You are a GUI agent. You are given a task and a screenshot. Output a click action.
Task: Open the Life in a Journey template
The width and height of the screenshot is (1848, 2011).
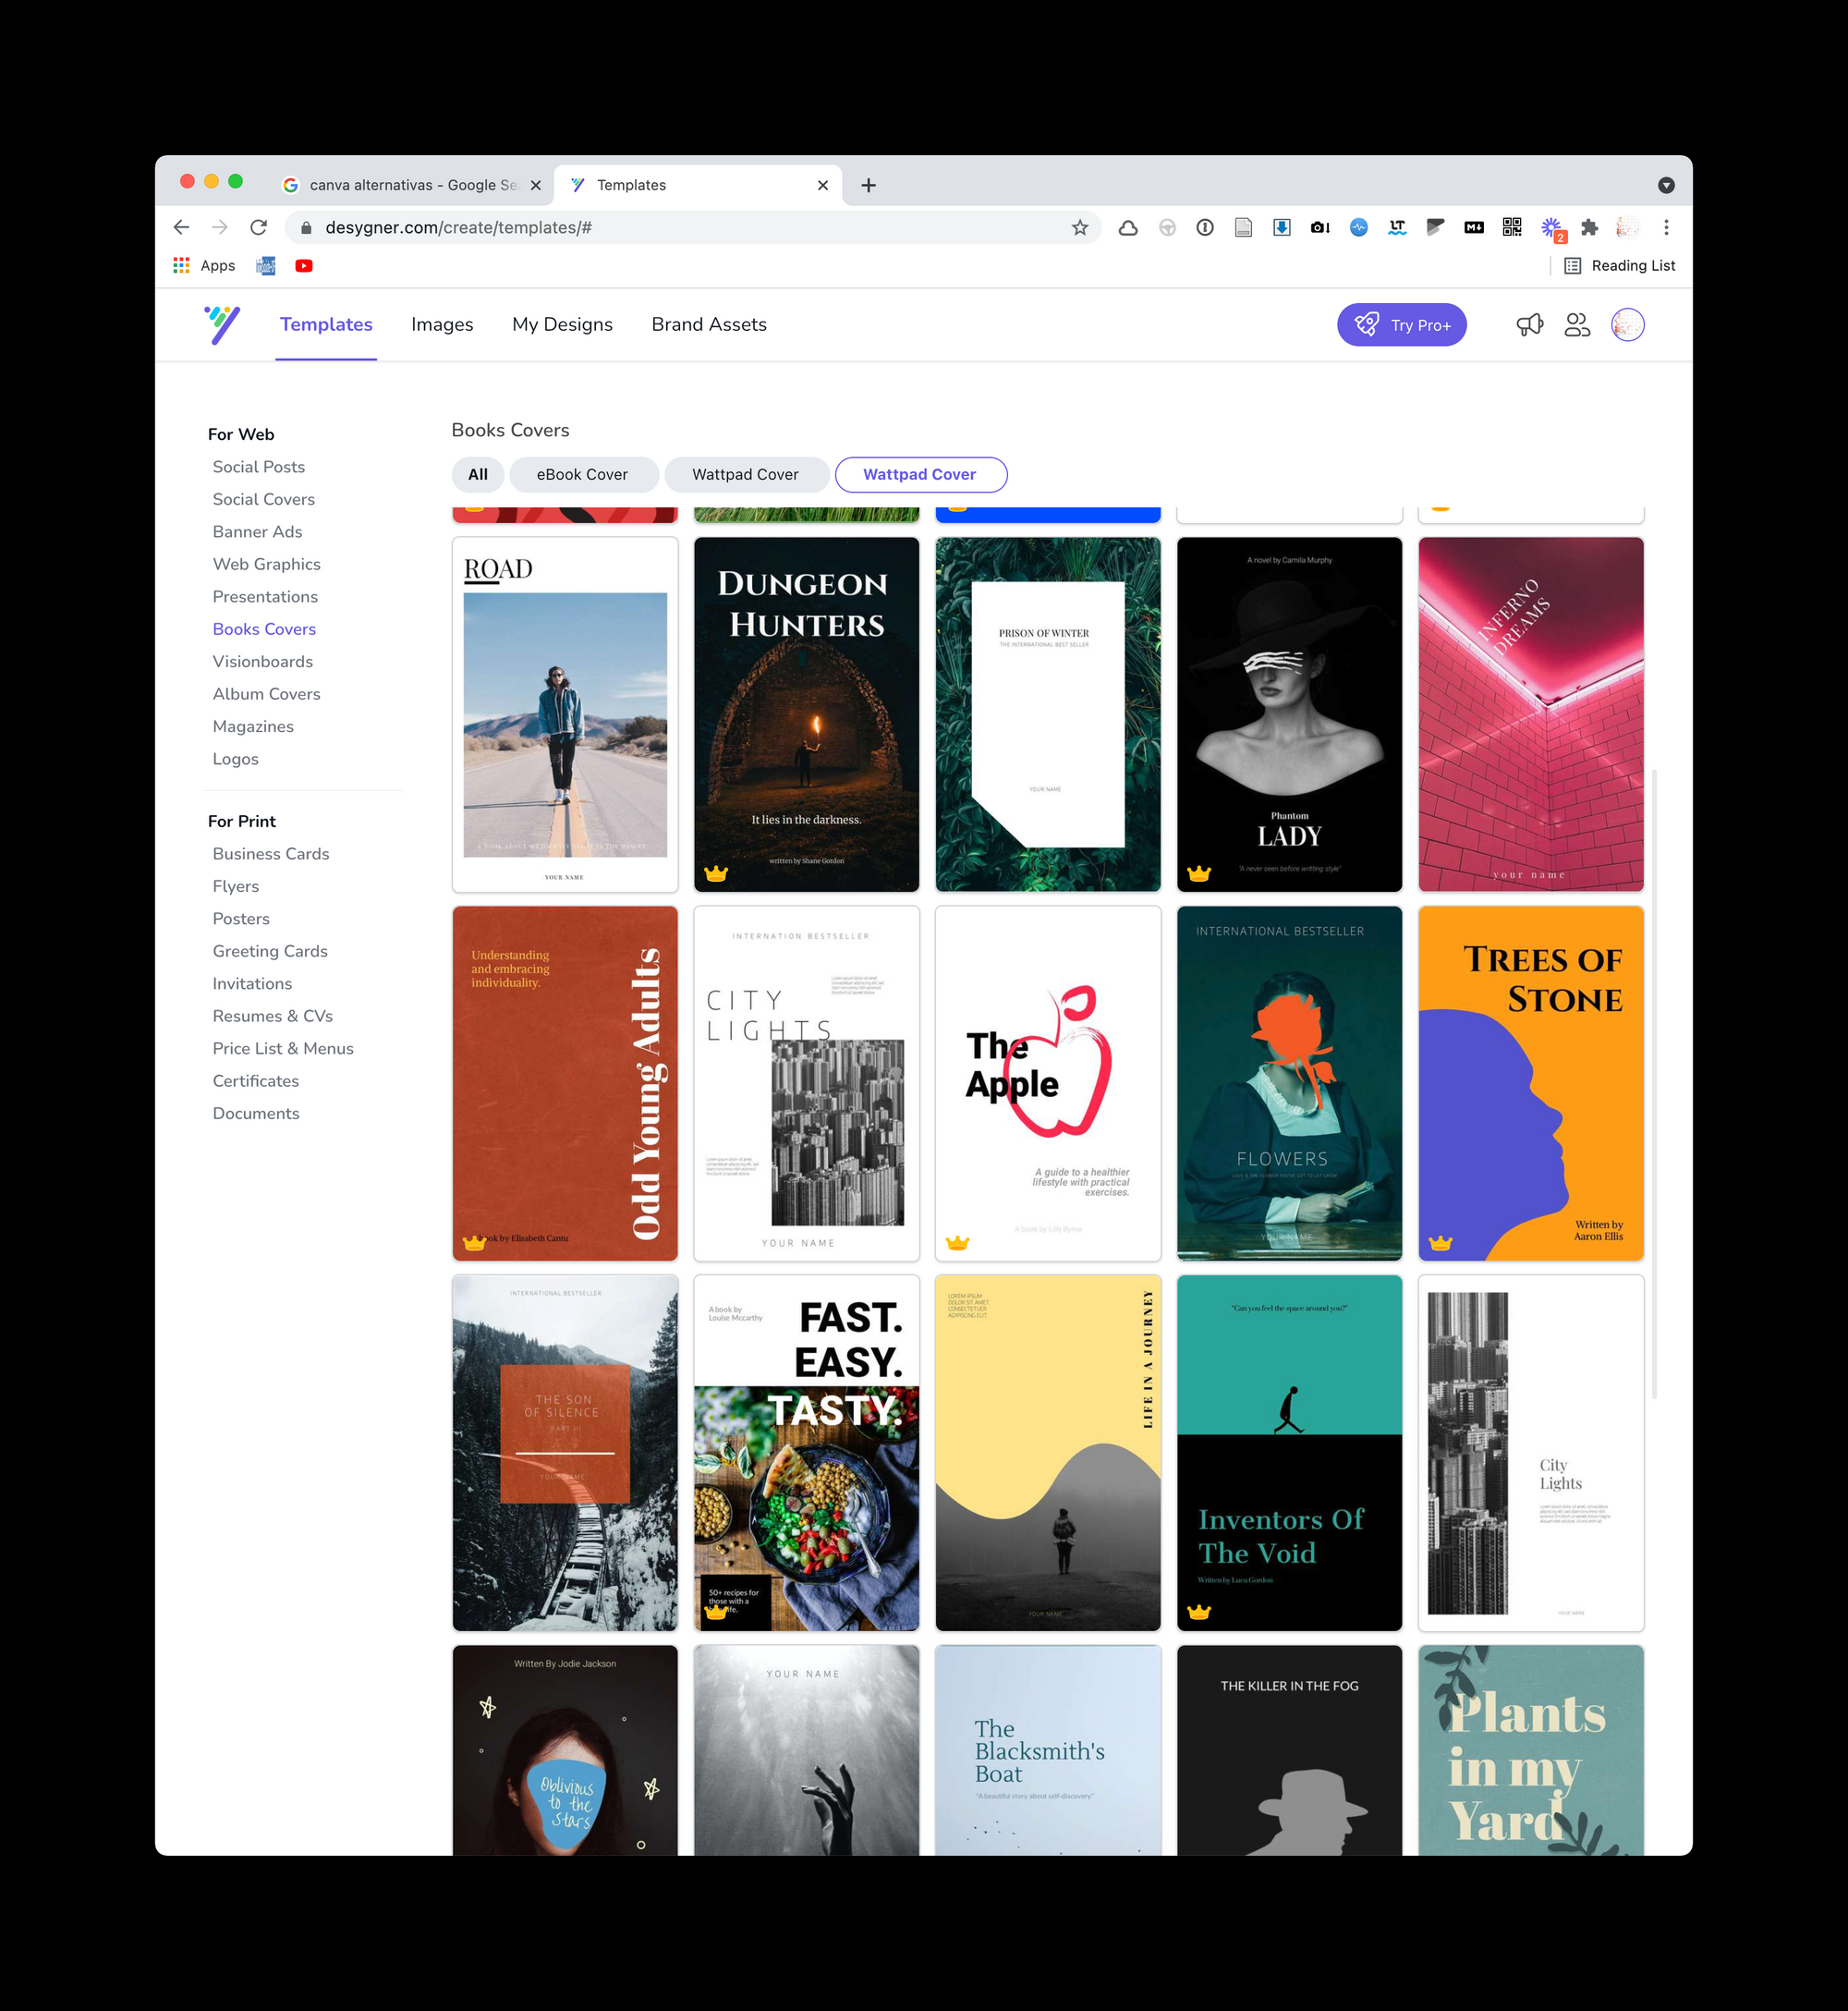tap(1048, 1453)
